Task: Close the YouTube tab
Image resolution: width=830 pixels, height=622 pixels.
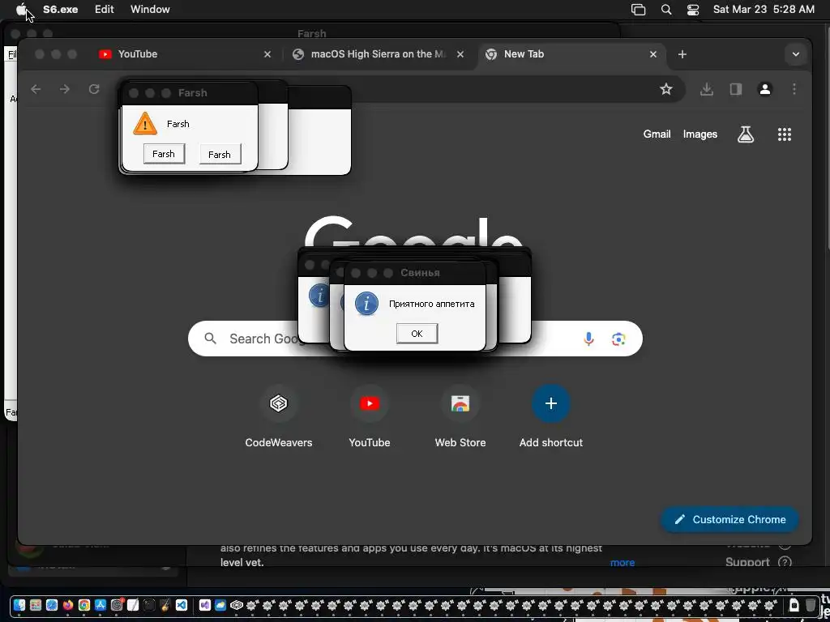Action: (267, 54)
